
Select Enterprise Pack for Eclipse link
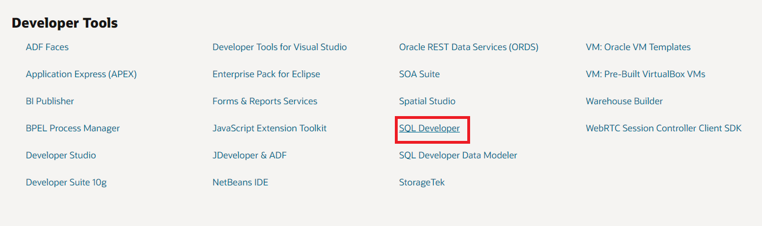click(x=266, y=74)
